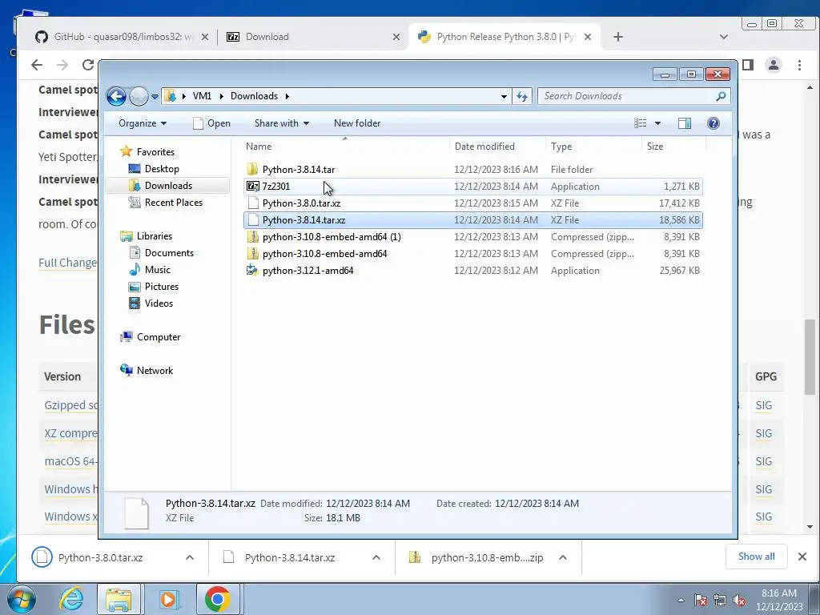Select Desktop in the navigation pane
This screenshot has width=820, height=615.
click(x=162, y=169)
